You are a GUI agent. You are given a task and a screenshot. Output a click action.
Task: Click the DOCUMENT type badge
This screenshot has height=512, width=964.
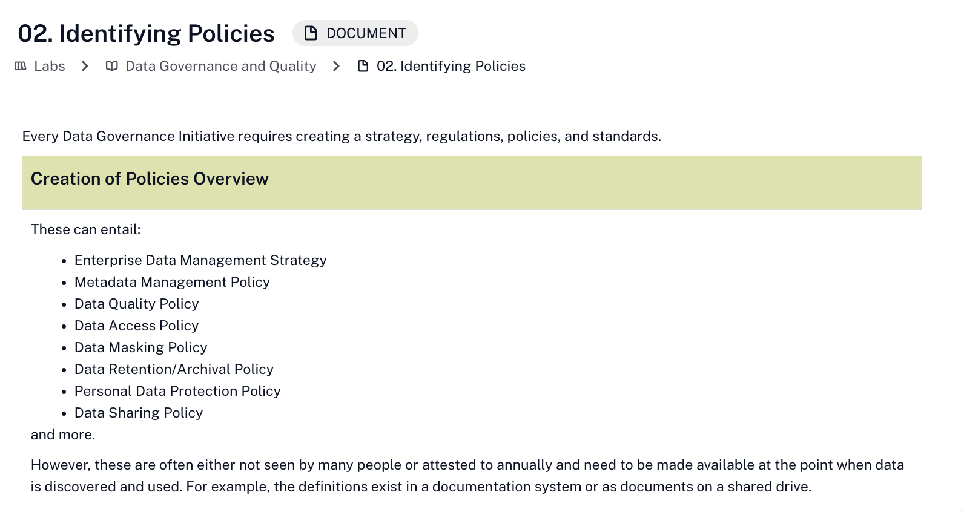pyautogui.click(x=355, y=33)
